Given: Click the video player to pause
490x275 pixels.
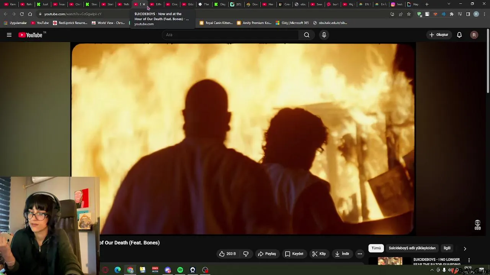Looking at the screenshot, I should 243,139.
